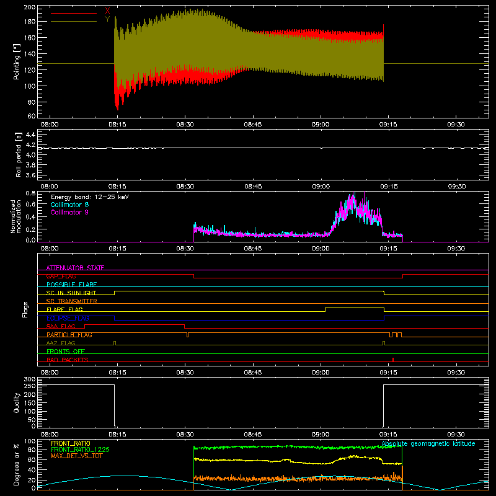This screenshot has width=496, height=496.
Task: Click the 08:45 tick under Roll period plot
Action: coord(253,187)
